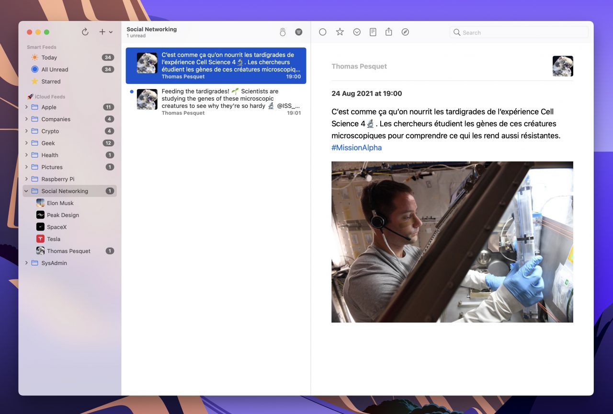Open the Elon Musk feed
The height and width of the screenshot is (414, 613).
pyautogui.click(x=70, y=203)
